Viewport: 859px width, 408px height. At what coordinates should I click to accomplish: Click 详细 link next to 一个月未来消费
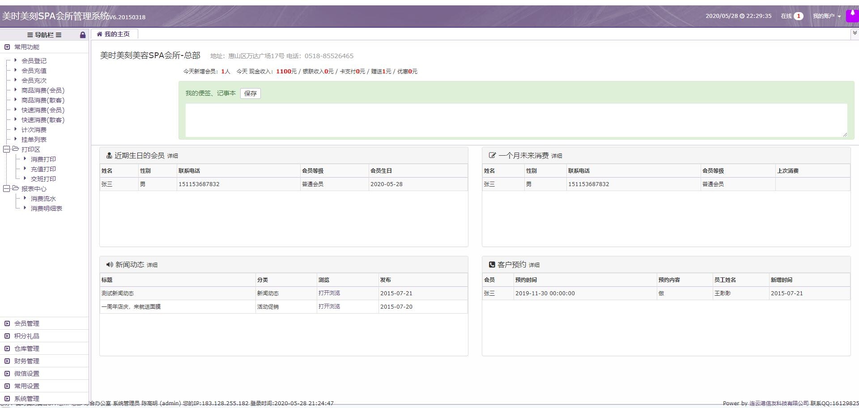tap(557, 156)
